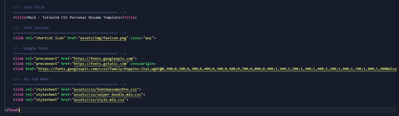Click the Site Favicon comment
This screenshot has height=116, width=399.
click(x=31, y=28)
